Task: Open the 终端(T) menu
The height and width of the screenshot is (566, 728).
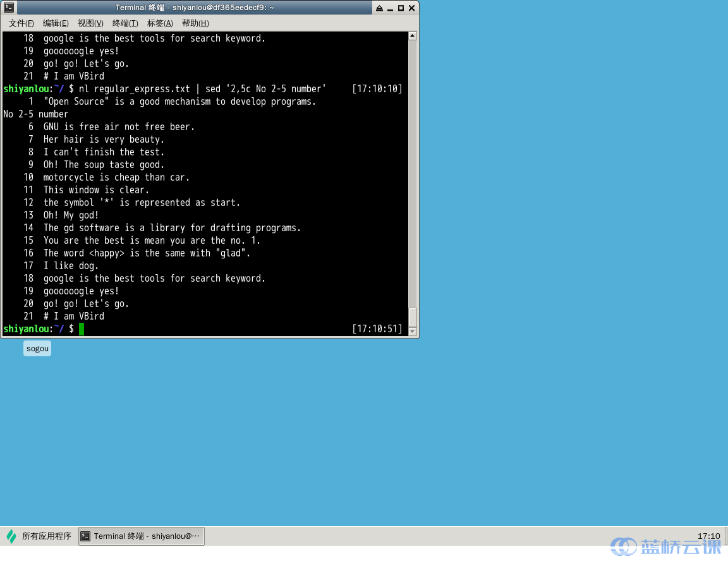Action: [125, 23]
